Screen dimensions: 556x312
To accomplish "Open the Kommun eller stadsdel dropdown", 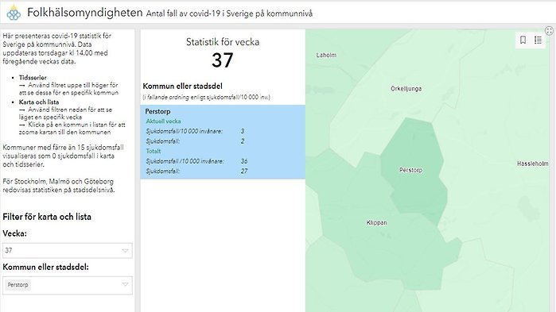I will point(68,285).
